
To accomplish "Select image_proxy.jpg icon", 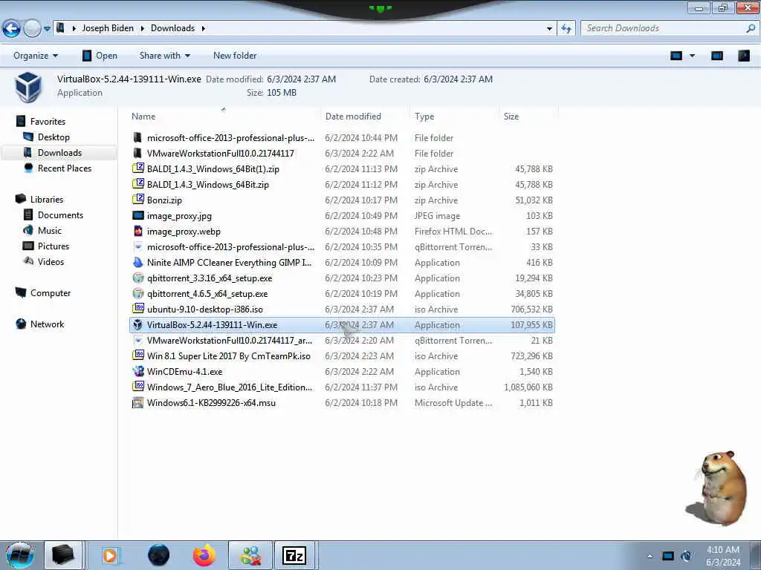I will click(x=137, y=216).
